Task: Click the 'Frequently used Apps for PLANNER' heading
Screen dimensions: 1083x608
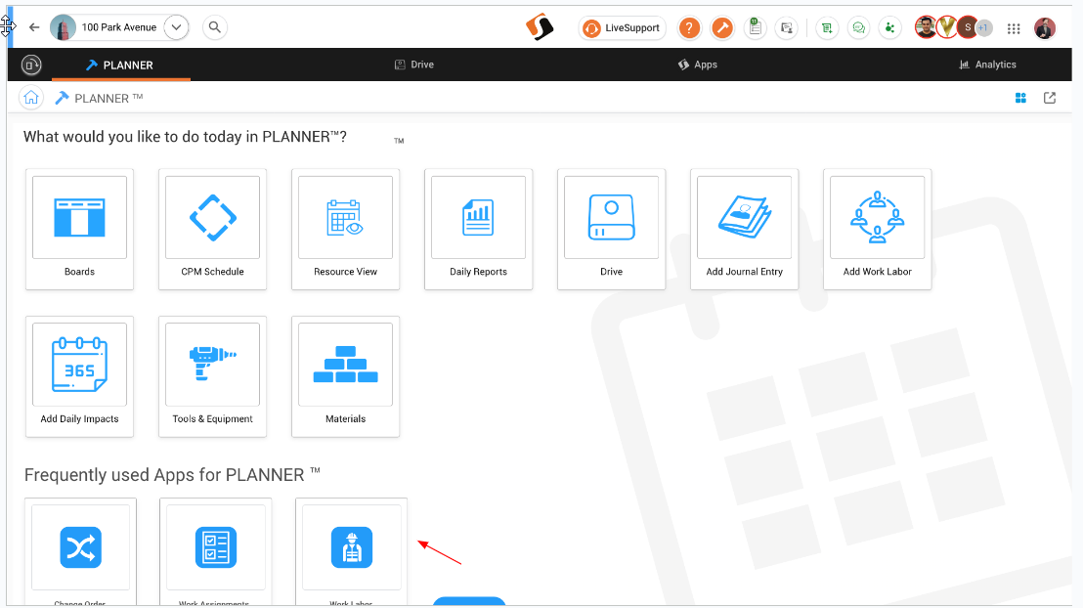Action: click(x=172, y=475)
